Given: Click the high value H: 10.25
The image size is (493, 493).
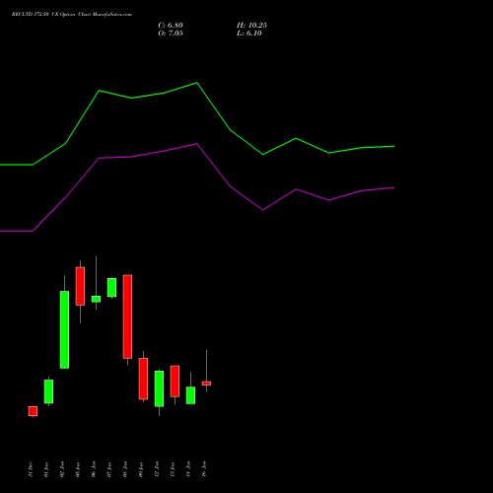Looking at the screenshot, I should (x=251, y=26).
